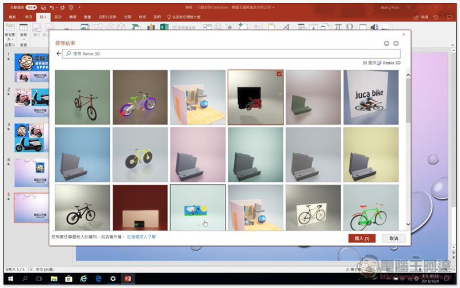Select the juca bike card model

click(x=371, y=97)
